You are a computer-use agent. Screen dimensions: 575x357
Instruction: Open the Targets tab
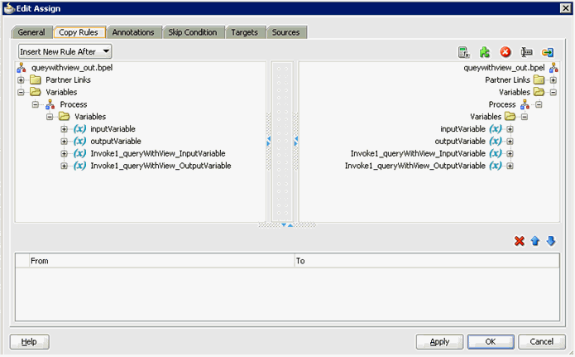[245, 32]
